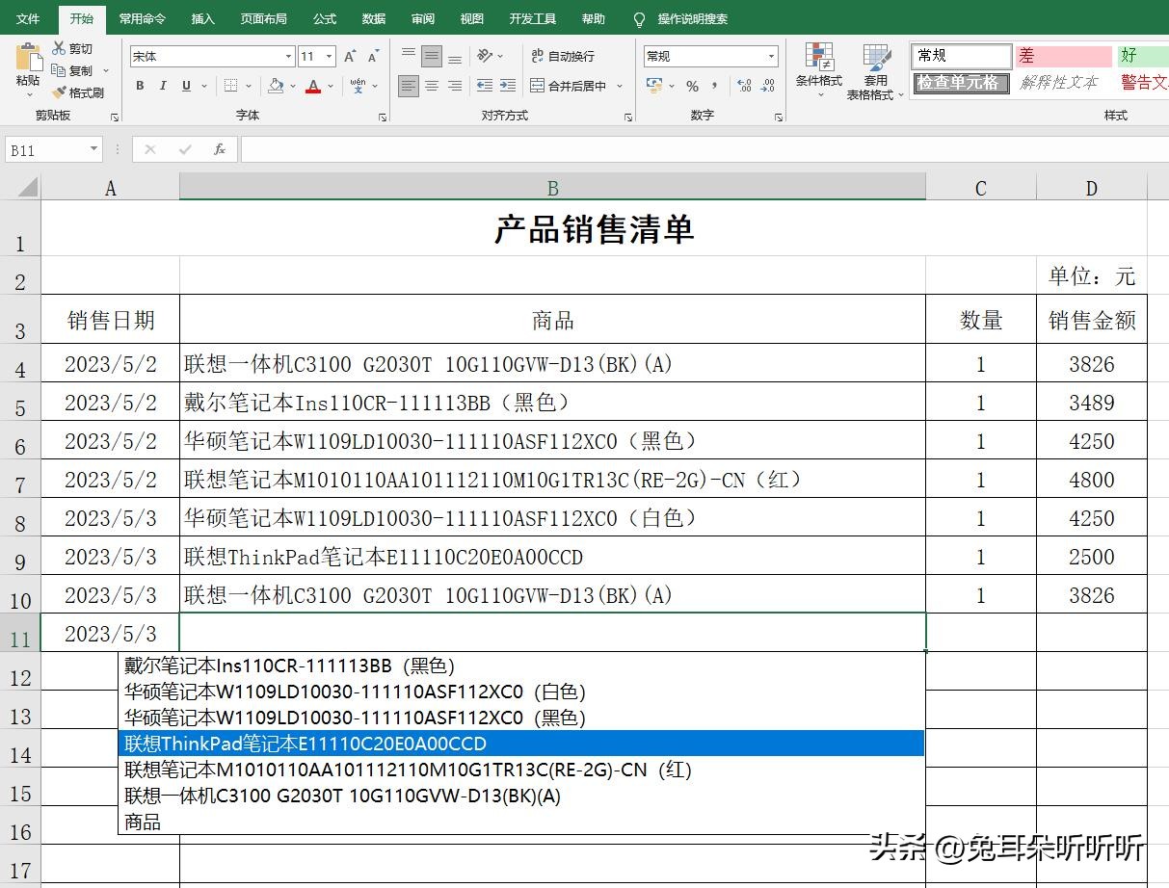Apply percent style format

[692, 86]
